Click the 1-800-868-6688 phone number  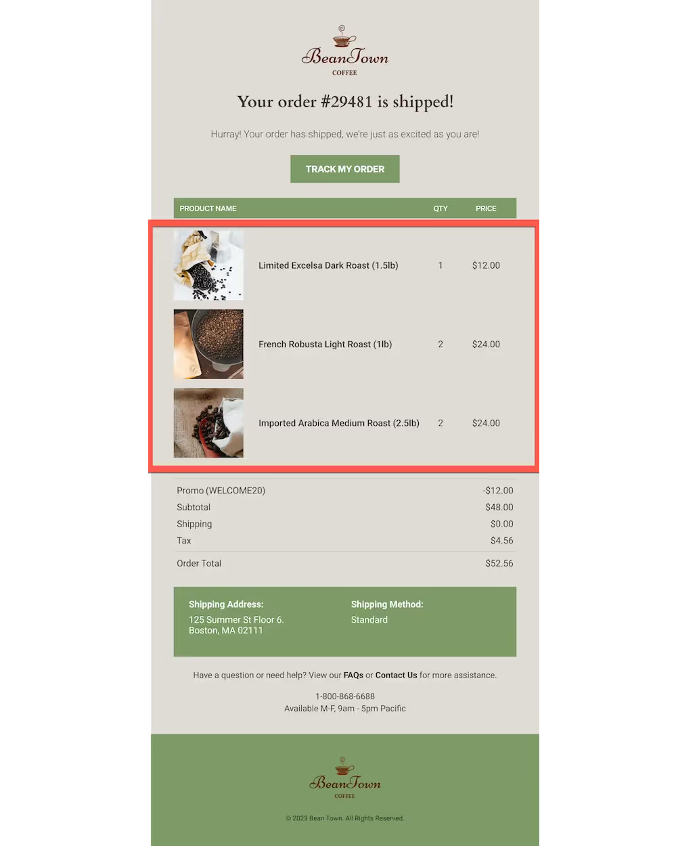345,696
